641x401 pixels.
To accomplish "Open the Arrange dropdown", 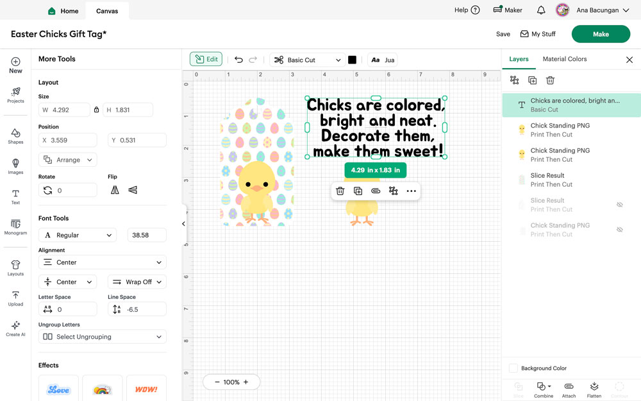I will click(68, 160).
